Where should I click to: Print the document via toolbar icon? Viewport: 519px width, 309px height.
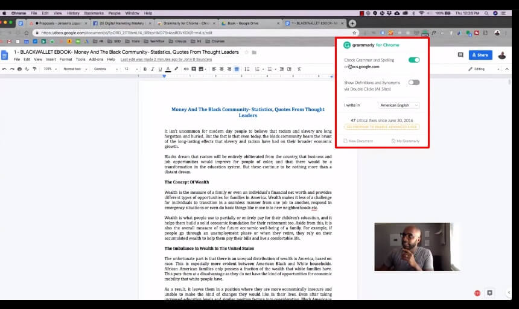pyautogui.click(x=19, y=69)
